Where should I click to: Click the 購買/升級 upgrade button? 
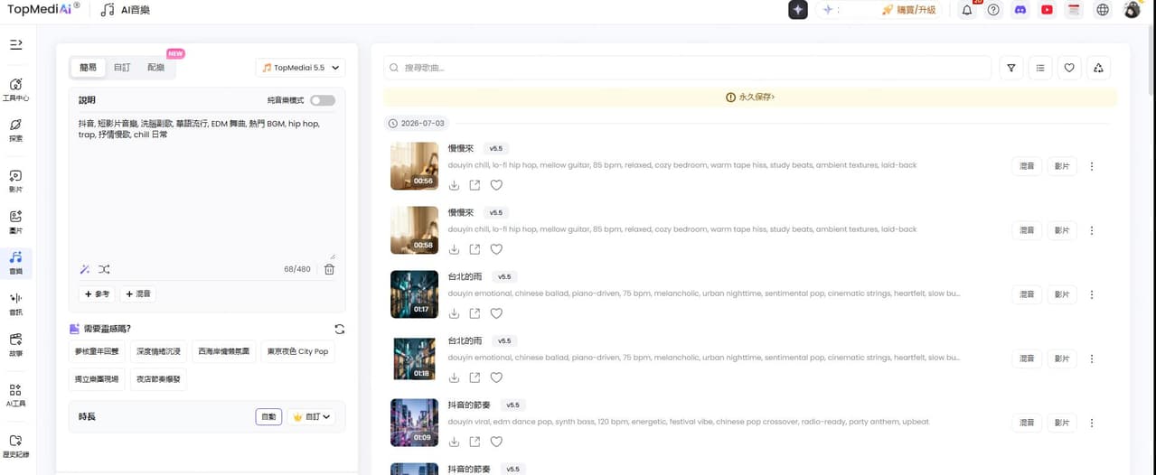pyautogui.click(x=909, y=10)
